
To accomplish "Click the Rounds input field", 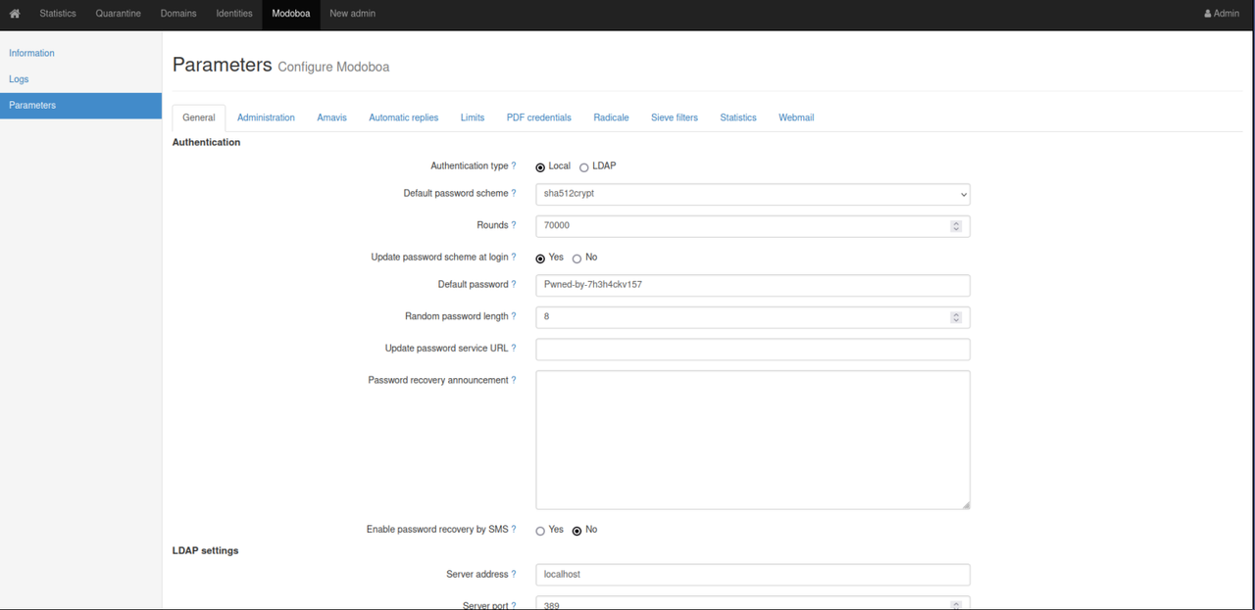I will (753, 226).
